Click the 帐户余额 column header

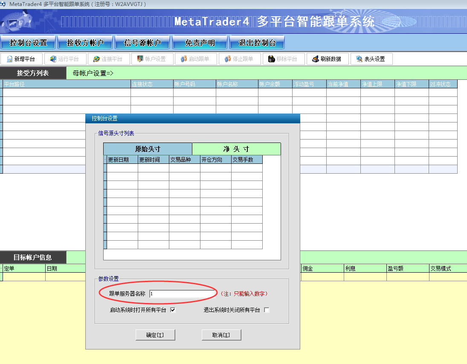[x=275, y=84]
